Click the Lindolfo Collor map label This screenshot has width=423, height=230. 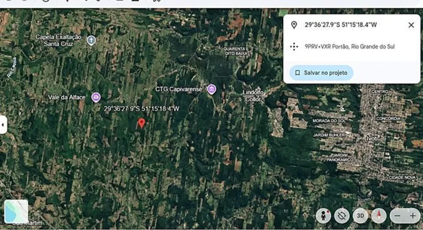253,96
